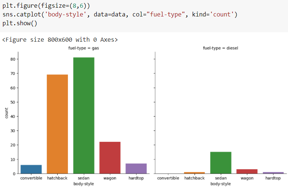This screenshot has height=189, width=288.
Task: Click the green sedan bar in gas chart
Action: (x=84, y=116)
